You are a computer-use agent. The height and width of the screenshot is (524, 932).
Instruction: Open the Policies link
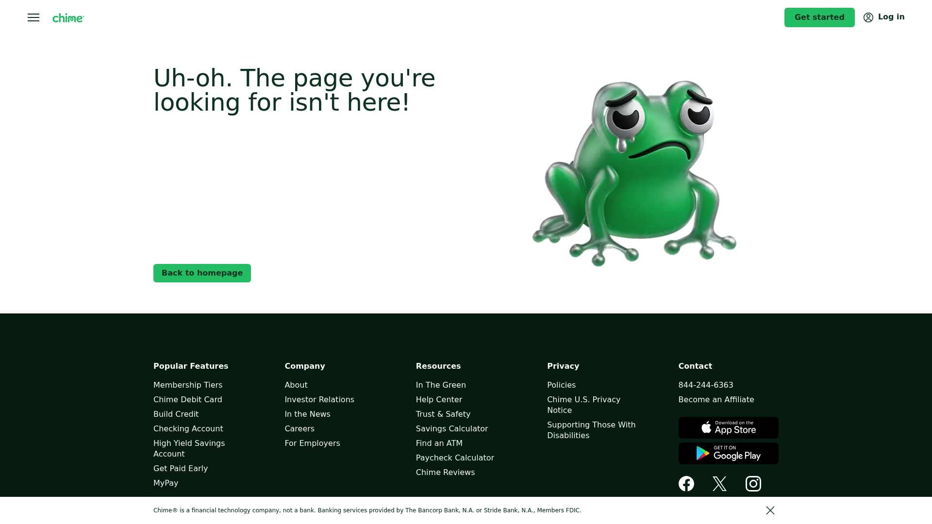pyautogui.click(x=561, y=385)
